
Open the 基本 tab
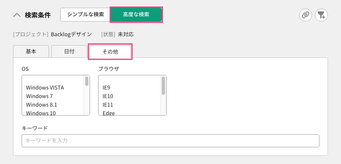click(31, 52)
